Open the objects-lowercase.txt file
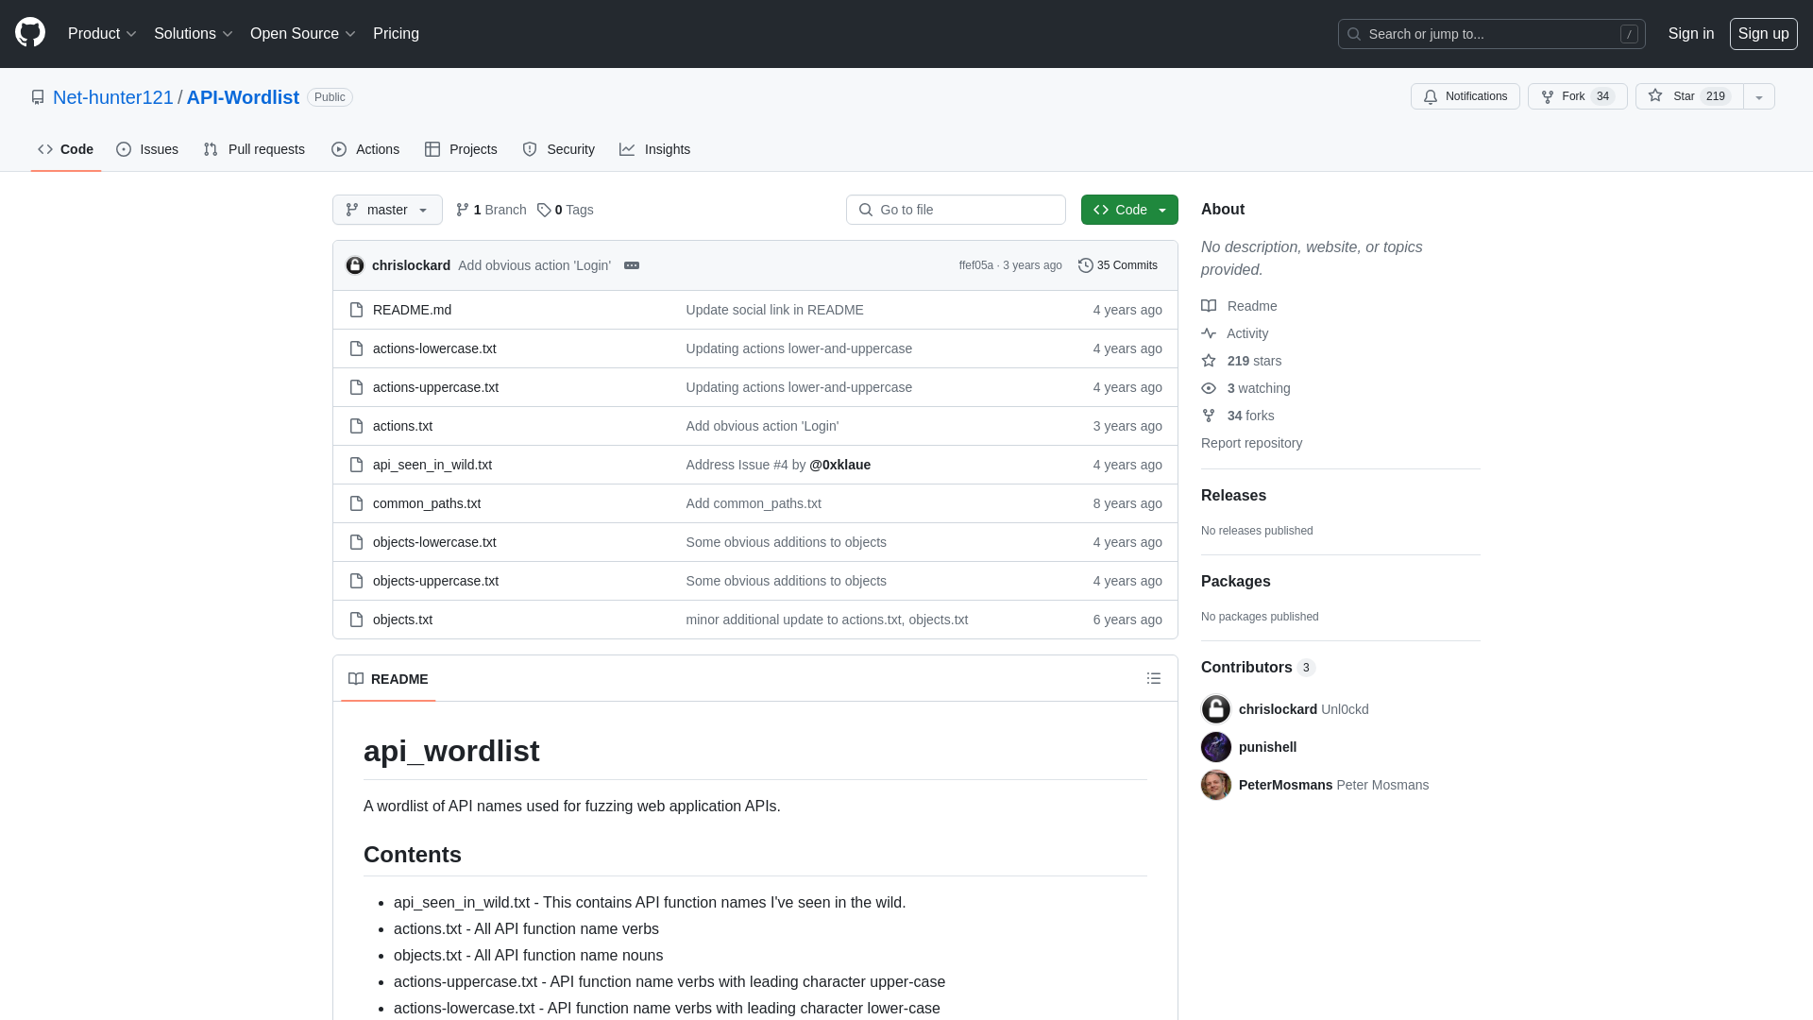Screen dimensions: 1813x1020 pyautogui.click(x=434, y=542)
